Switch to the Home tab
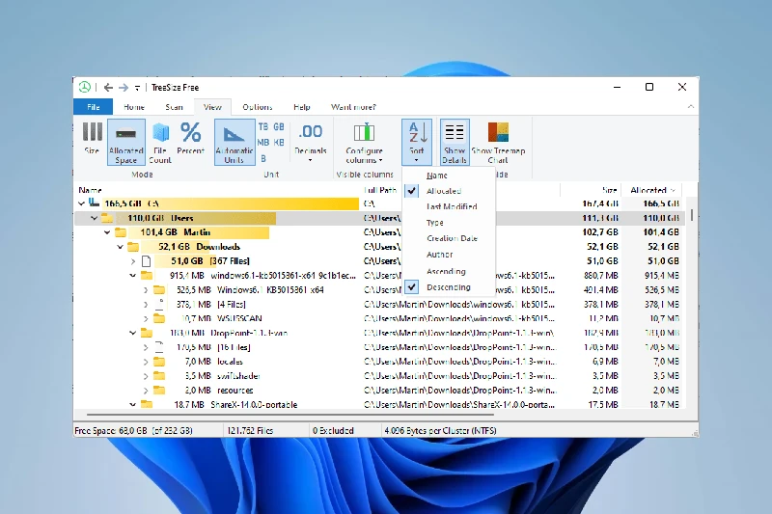Viewport: 772px width, 514px height. click(134, 107)
